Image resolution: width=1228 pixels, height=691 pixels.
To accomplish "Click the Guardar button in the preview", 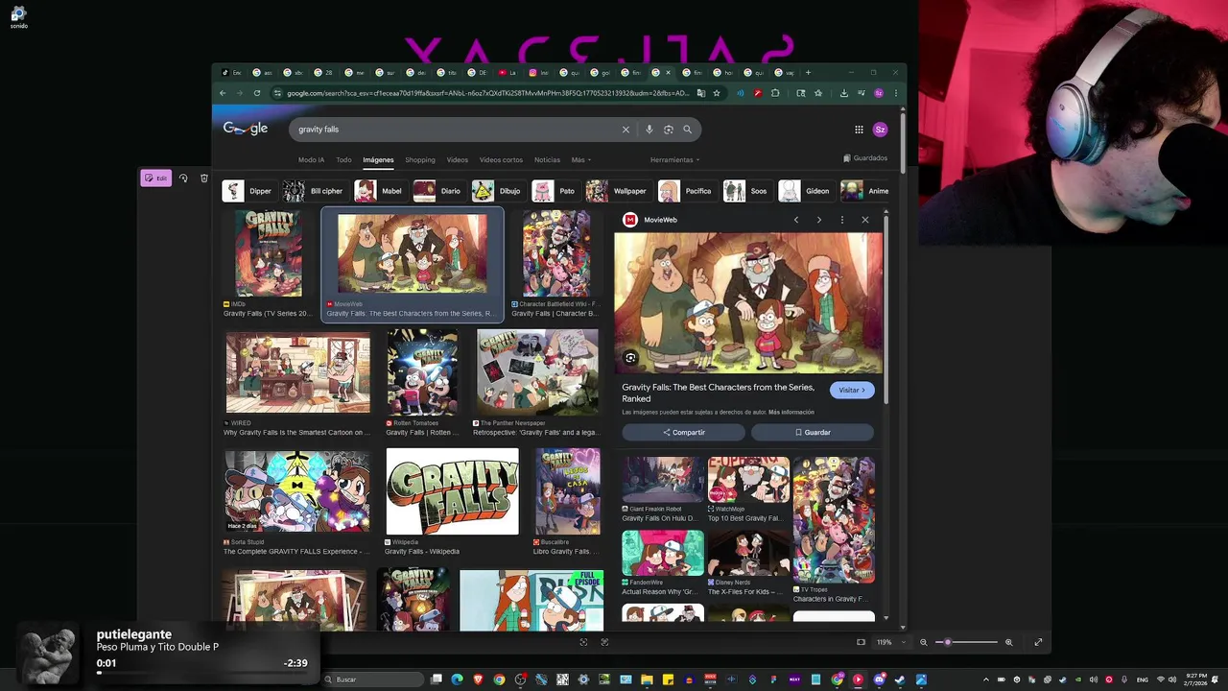I will [813, 433].
